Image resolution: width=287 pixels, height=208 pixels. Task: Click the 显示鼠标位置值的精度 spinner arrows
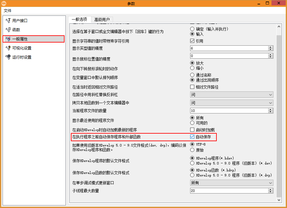click(x=271, y=56)
